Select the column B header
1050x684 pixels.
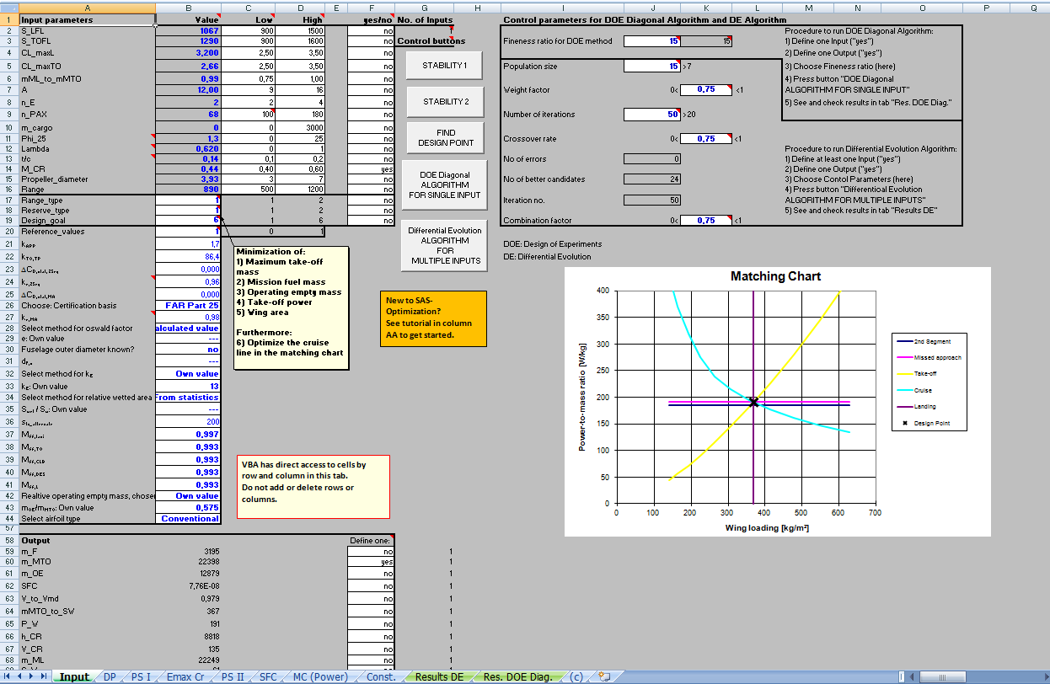pos(189,8)
